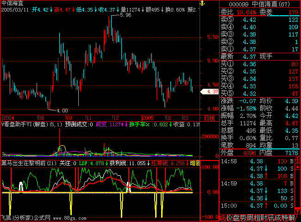Click the 日线 period label
This screenshot has height=222, width=301.
pos(209,118)
